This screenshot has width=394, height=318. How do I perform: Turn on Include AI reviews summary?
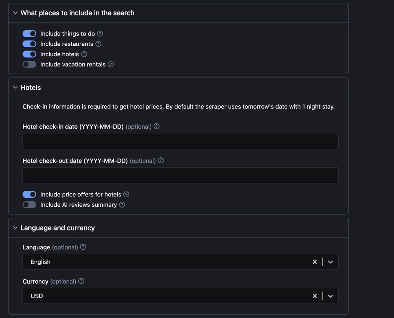tap(30, 205)
